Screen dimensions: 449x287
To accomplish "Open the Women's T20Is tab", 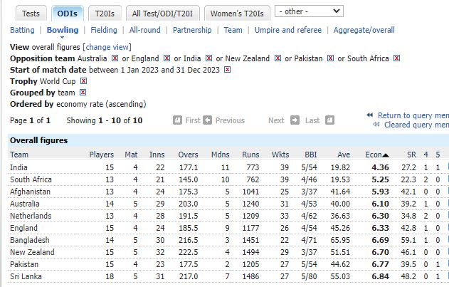I will [x=237, y=14].
